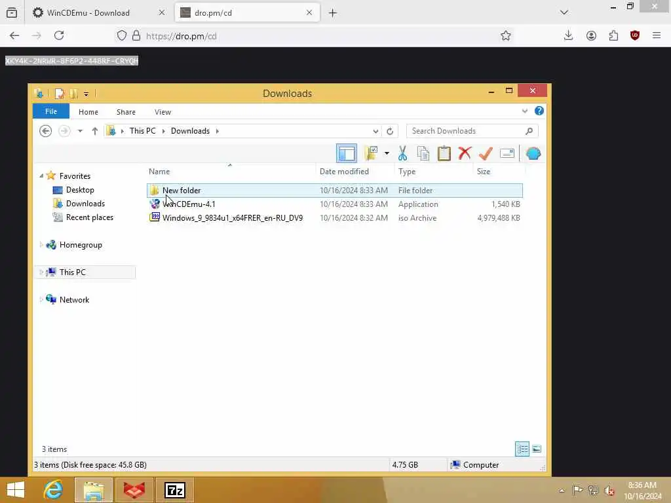The image size is (671, 503).
Task: Select Downloads under Favorites
Action: pos(85,203)
